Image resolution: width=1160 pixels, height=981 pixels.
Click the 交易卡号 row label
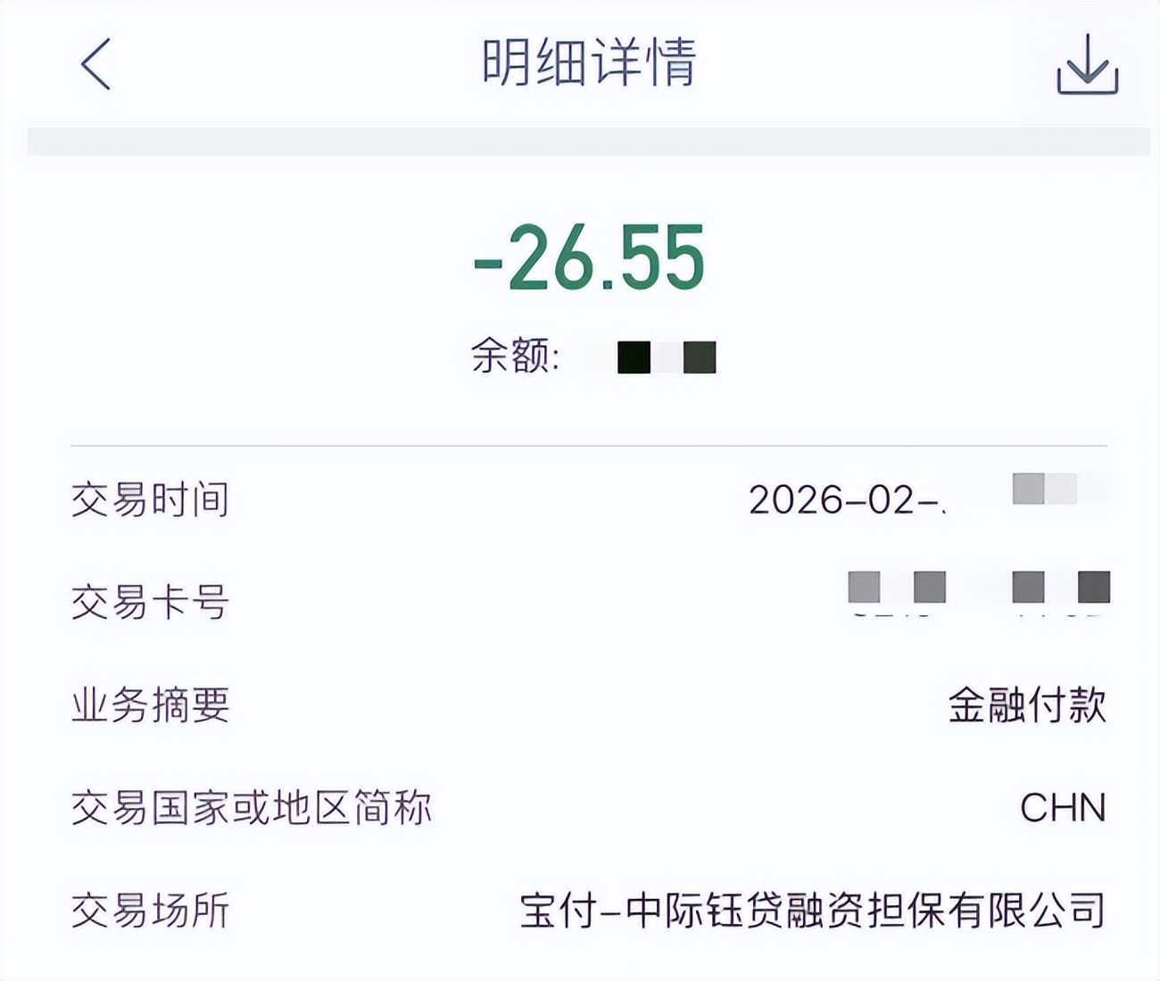coord(150,603)
